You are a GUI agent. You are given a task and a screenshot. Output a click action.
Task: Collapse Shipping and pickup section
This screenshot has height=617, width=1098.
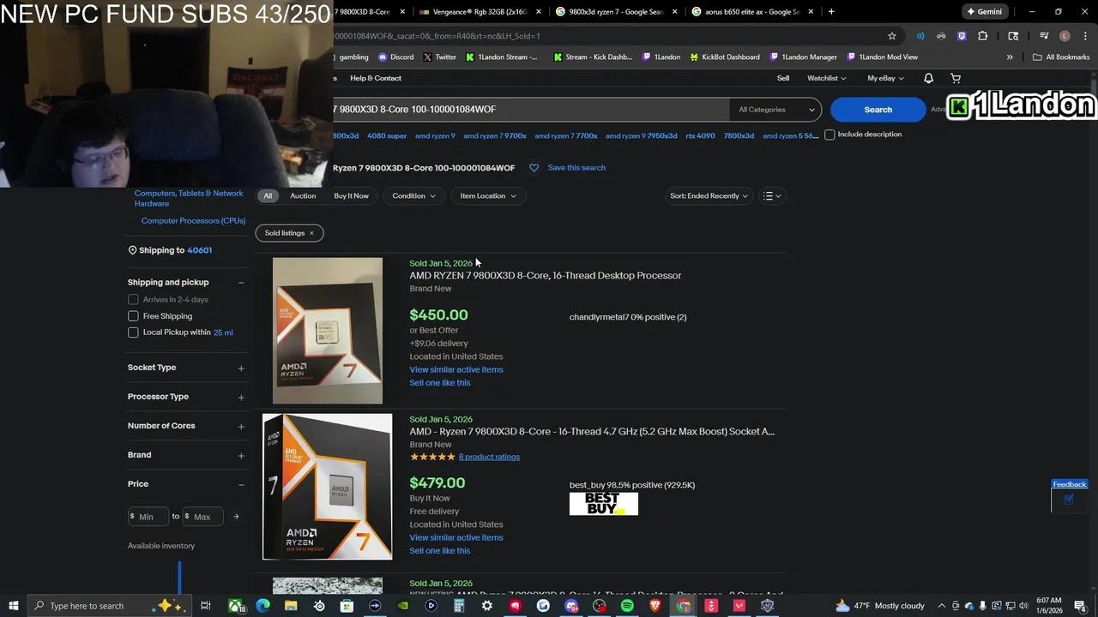pyautogui.click(x=241, y=283)
